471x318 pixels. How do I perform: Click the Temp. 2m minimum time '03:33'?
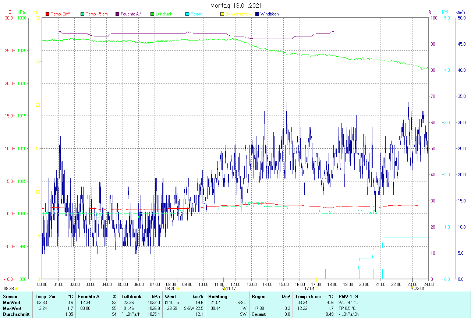click(x=42, y=302)
